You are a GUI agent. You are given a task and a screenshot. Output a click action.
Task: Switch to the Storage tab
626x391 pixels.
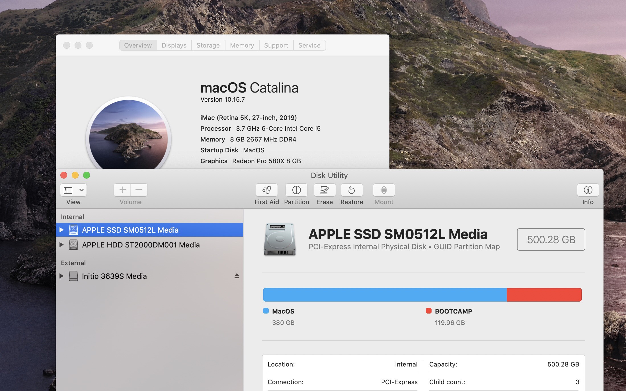coord(208,45)
